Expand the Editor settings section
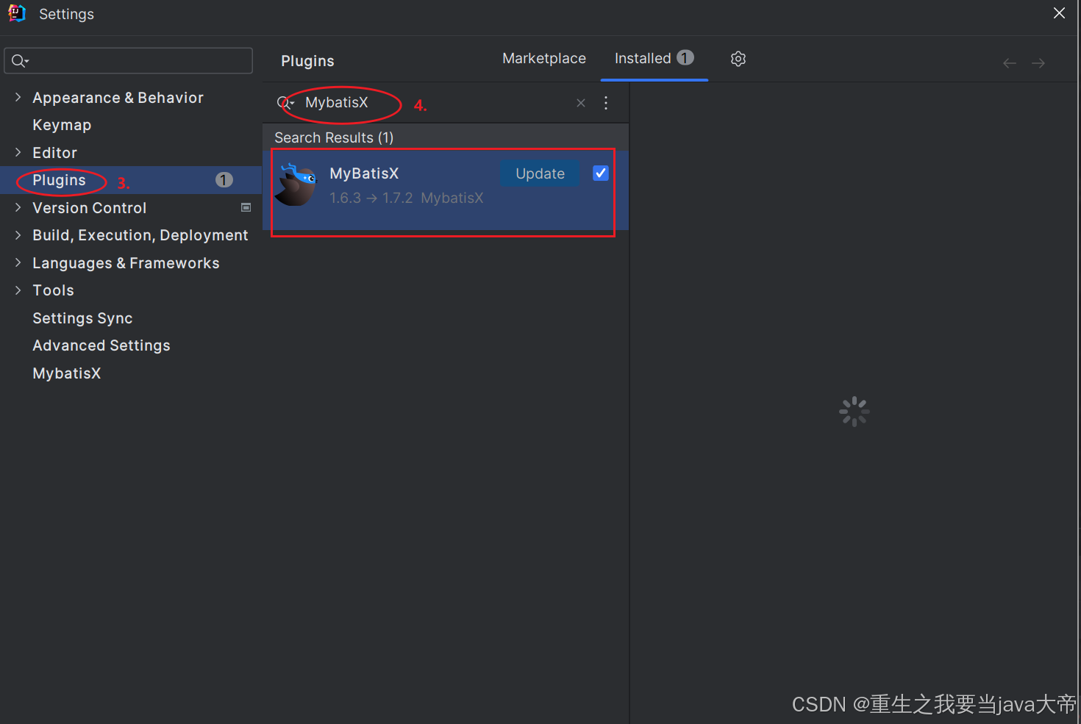This screenshot has height=724, width=1081. (18, 153)
